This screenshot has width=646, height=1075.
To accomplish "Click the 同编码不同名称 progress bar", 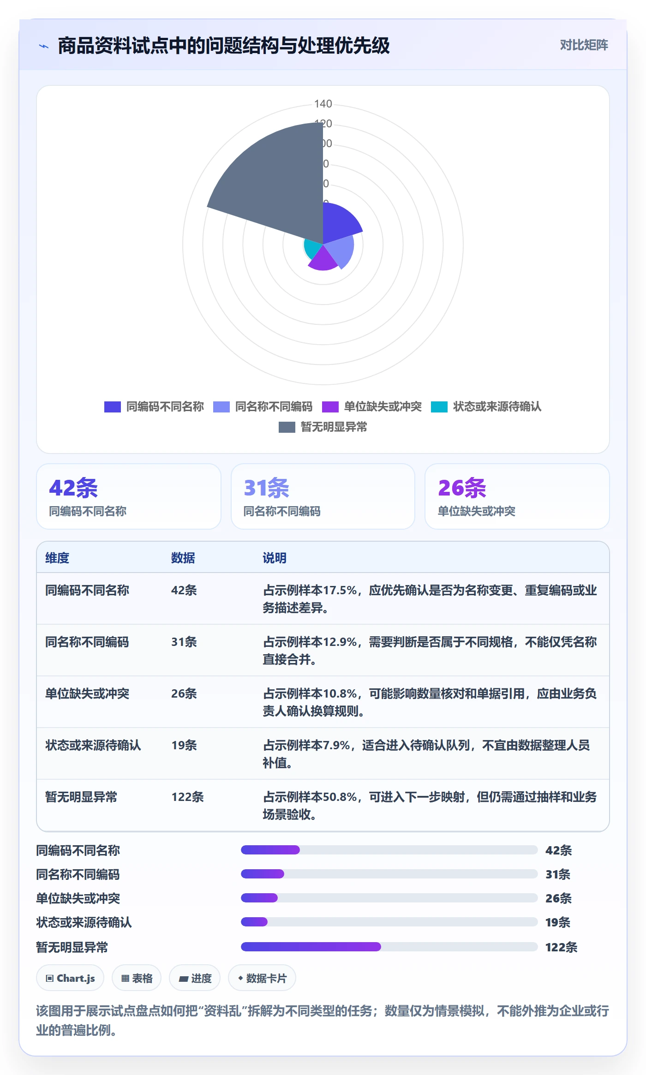I will (x=389, y=850).
